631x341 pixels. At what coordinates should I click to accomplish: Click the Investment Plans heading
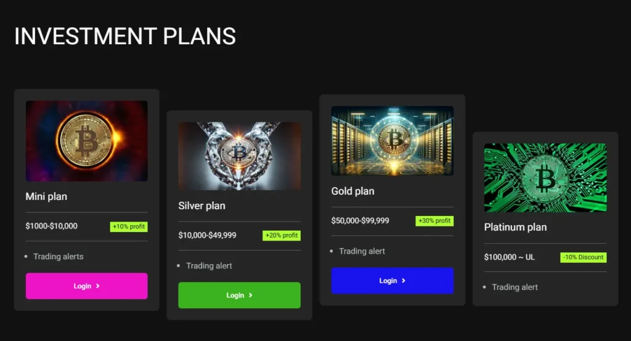pyautogui.click(x=125, y=36)
